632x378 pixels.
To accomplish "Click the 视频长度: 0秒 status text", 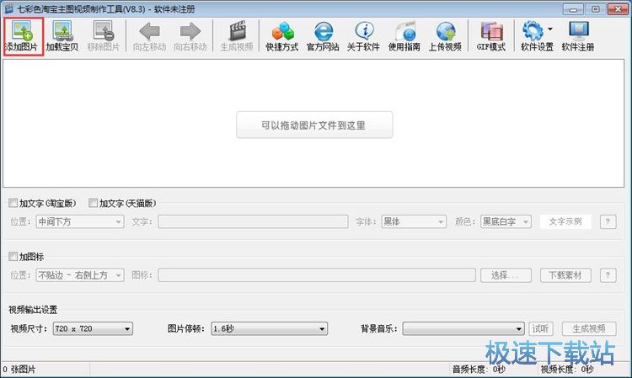I will [x=567, y=369].
